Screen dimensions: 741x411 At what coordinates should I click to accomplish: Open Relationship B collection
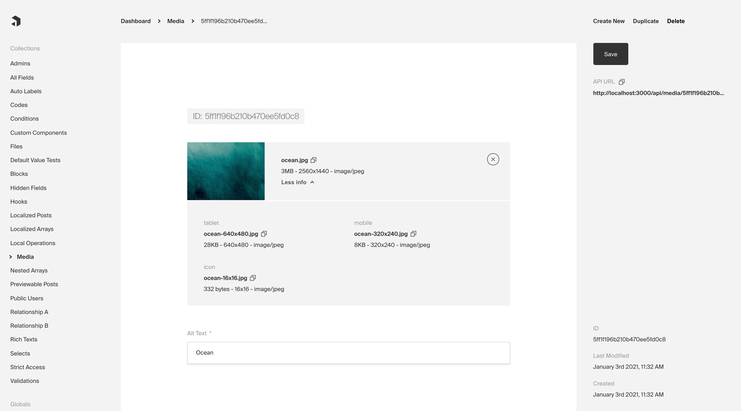(29, 326)
